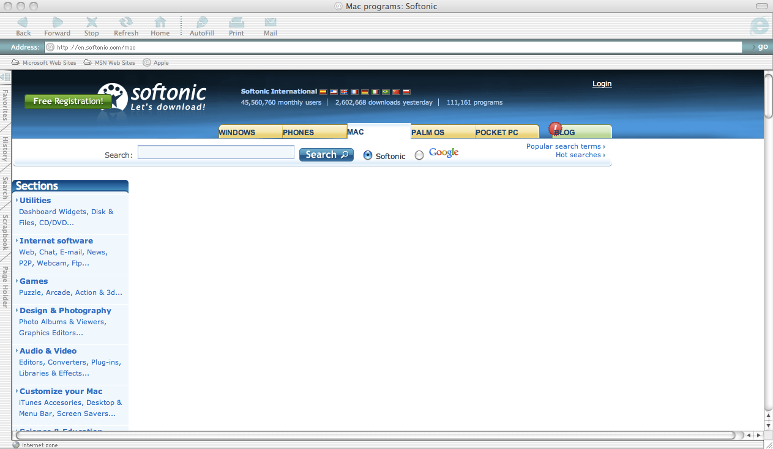Open the Apple bookmark in favorites bar
773x449 pixels.
coord(156,62)
